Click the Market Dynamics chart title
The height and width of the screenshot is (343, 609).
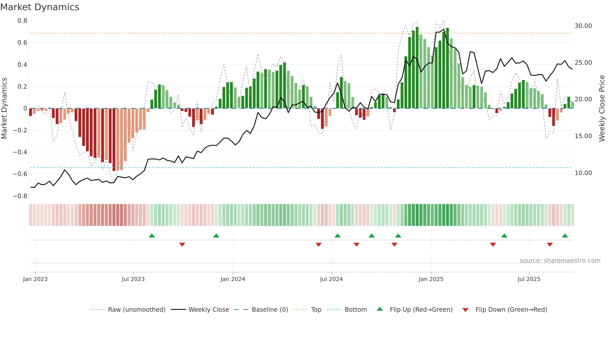[x=40, y=7]
